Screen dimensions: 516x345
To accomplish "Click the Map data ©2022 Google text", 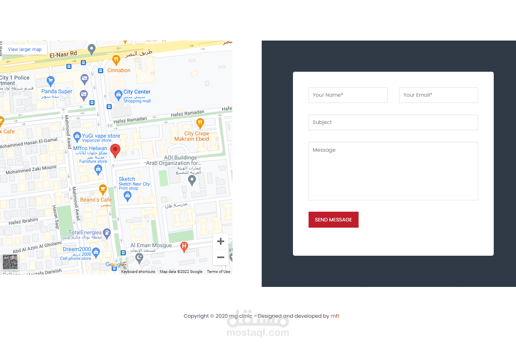I will tap(181, 272).
